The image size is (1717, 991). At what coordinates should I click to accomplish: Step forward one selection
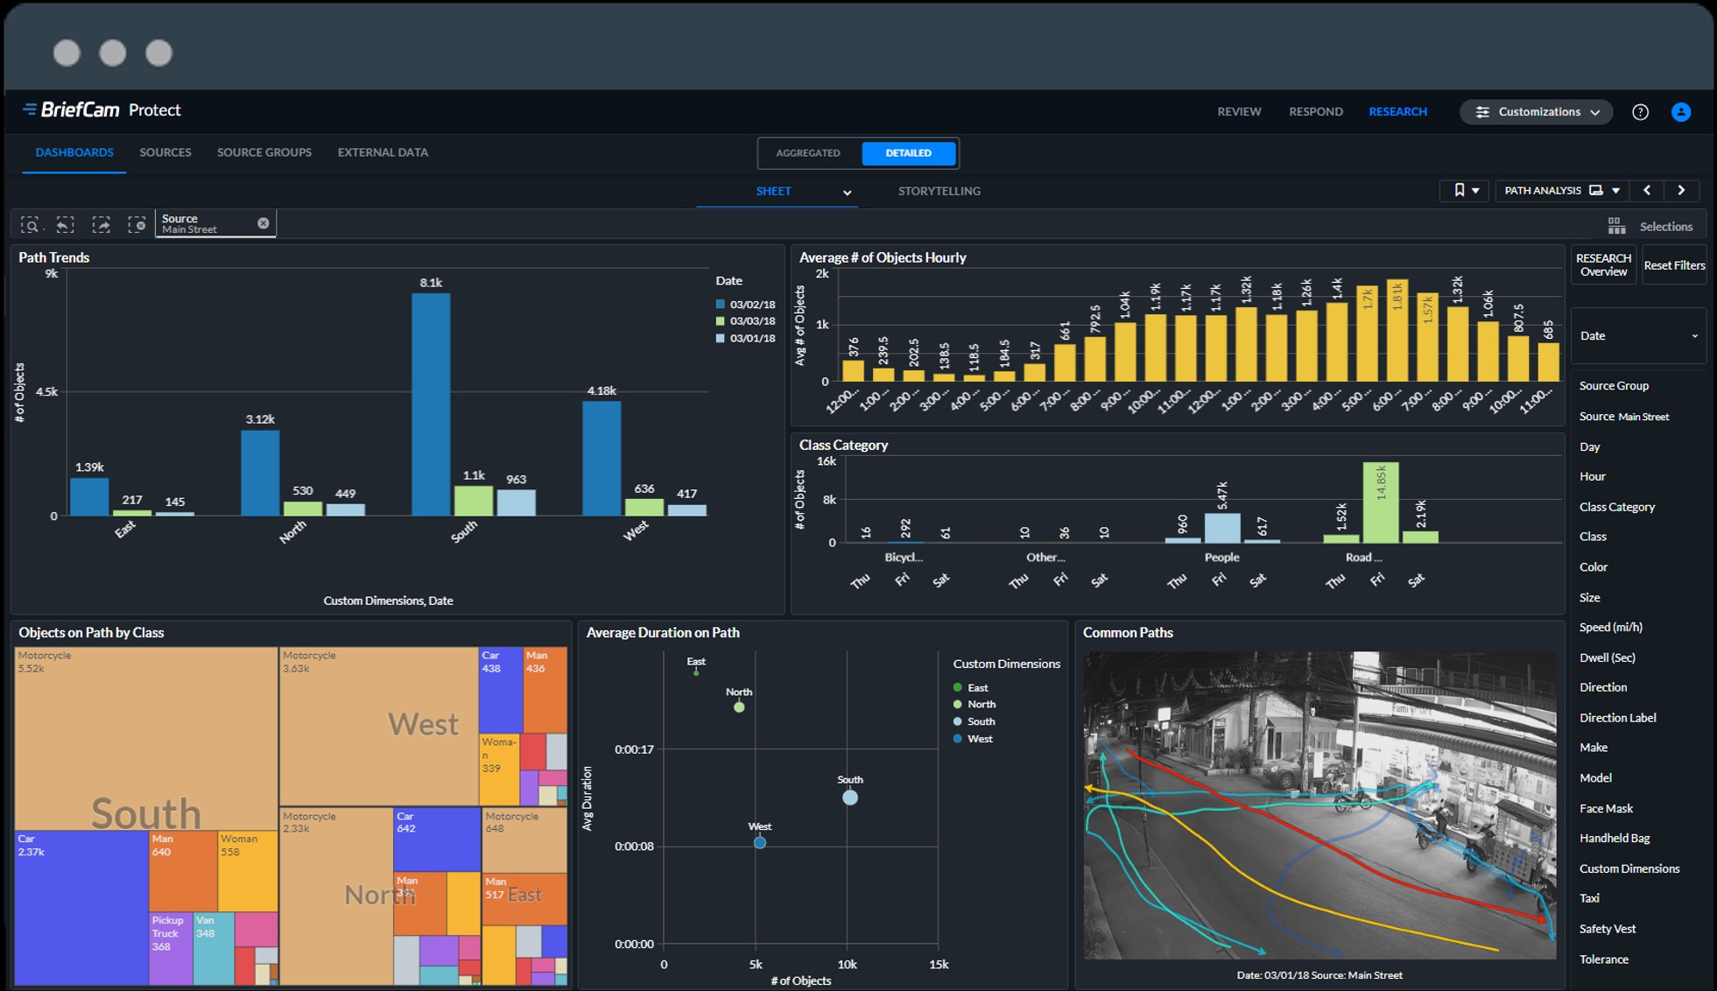[x=102, y=225]
